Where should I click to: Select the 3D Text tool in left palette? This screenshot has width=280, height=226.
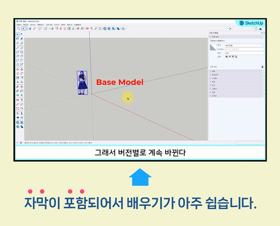(22, 95)
